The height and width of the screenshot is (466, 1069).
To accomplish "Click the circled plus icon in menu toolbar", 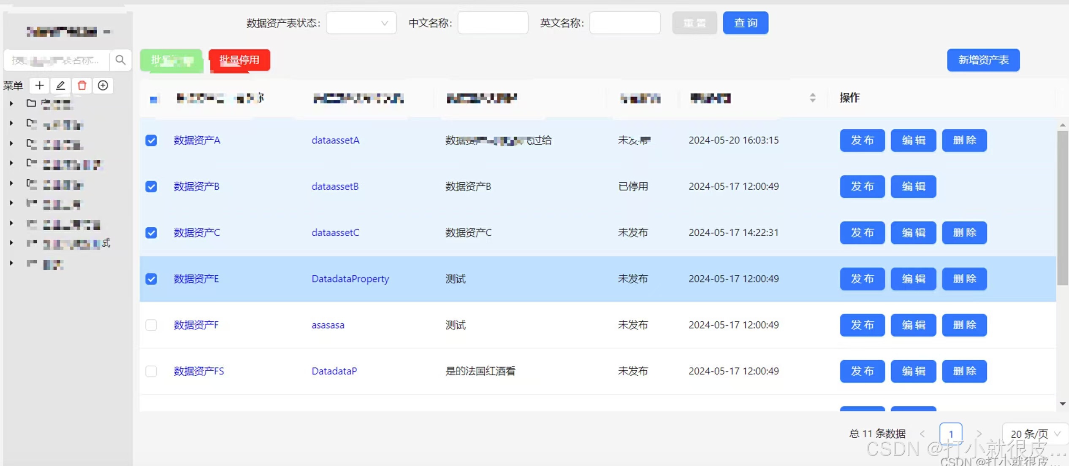I will pos(103,86).
